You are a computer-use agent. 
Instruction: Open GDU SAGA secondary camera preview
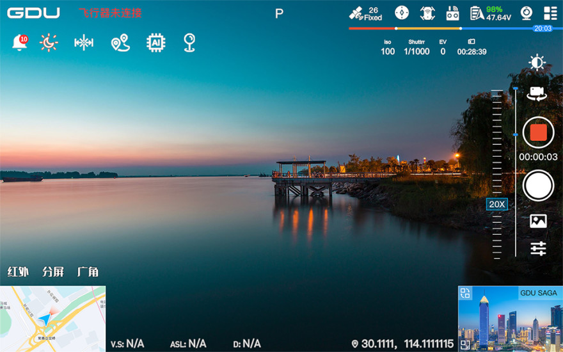click(511, 319)
